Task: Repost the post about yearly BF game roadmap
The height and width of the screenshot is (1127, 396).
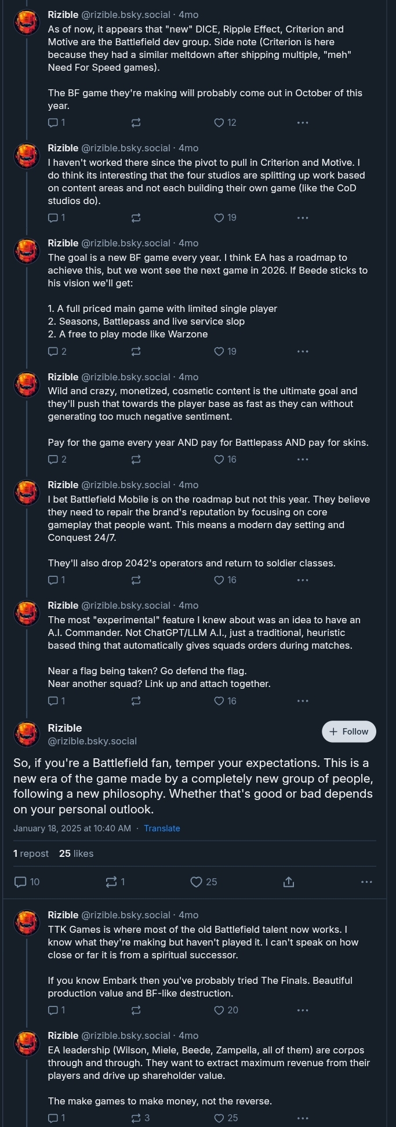Action: [x=136, y=351]
